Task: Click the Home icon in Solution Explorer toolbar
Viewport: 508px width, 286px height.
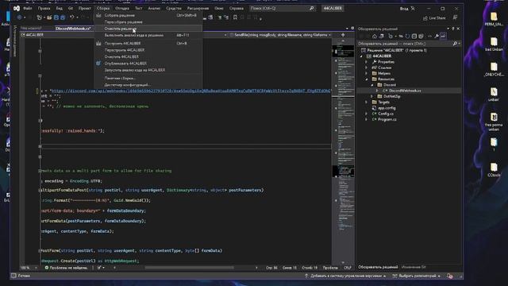Action: [375, 37]
